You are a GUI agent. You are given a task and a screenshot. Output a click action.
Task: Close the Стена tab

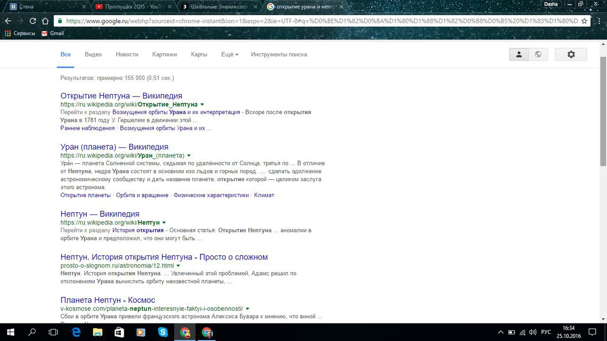84,7
